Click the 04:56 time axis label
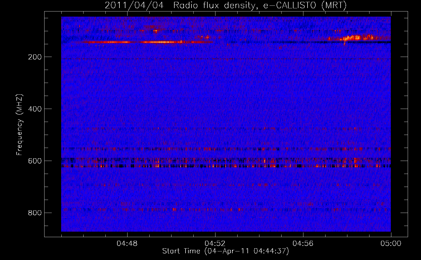This screenshot has width=421, height=260. click(x=303, y=244)
